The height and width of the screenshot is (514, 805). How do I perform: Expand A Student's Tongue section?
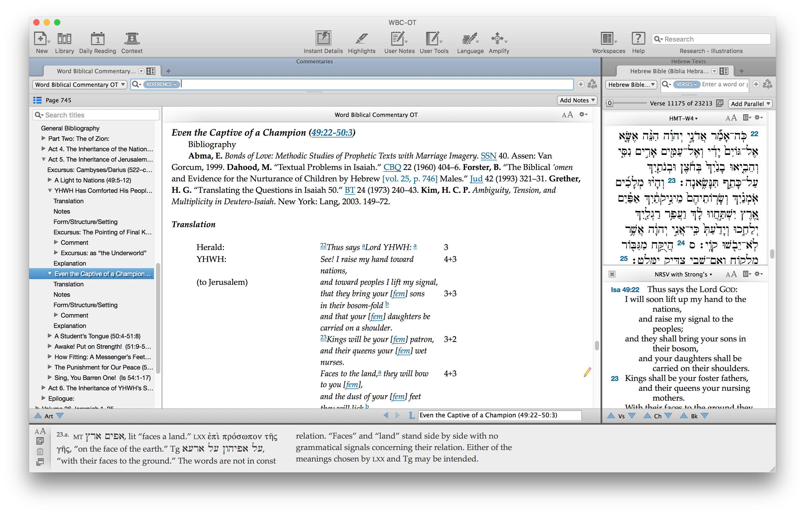[50, 336]
